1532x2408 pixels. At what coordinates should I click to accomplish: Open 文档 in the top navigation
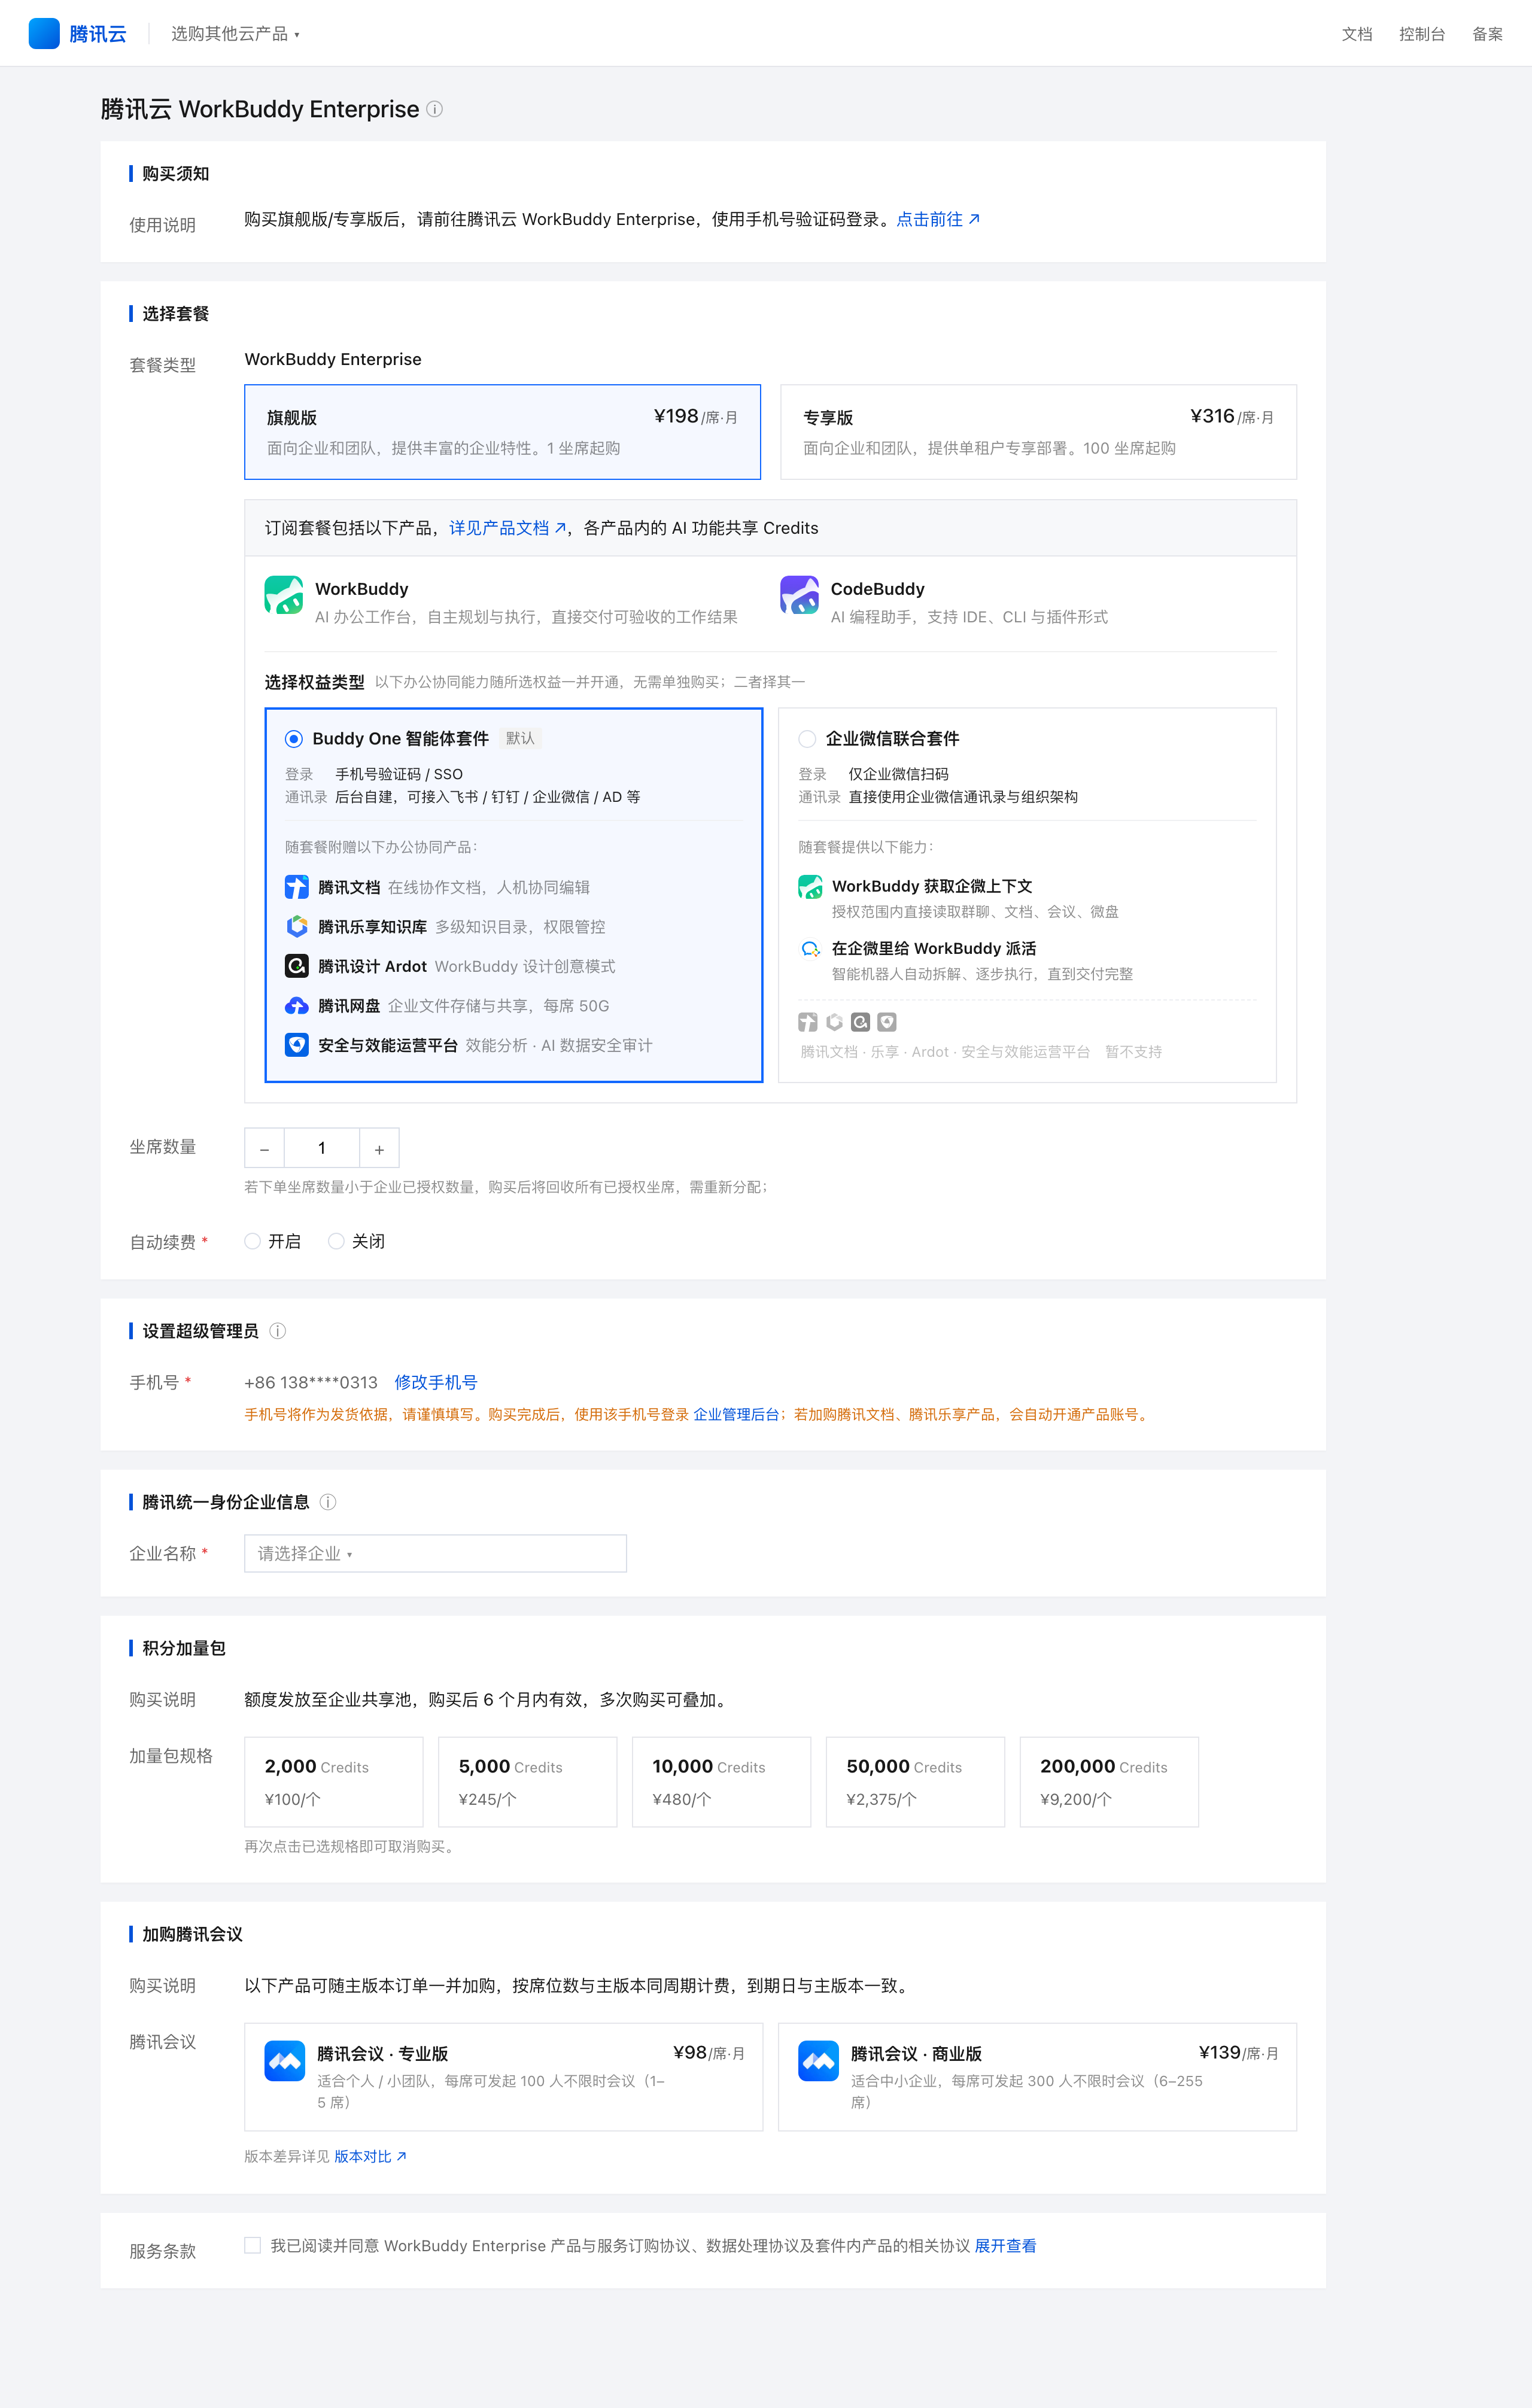[1357, 34]
